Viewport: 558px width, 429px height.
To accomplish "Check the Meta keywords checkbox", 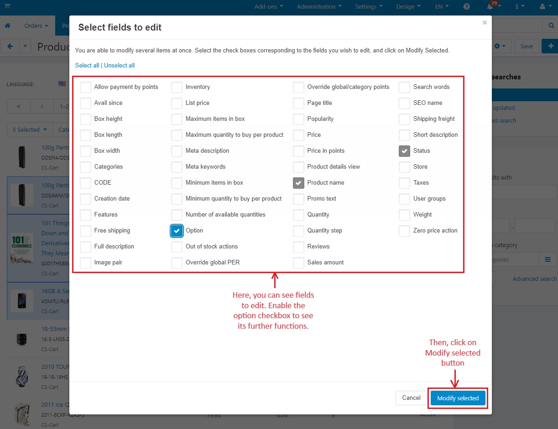I will [177, 167].
